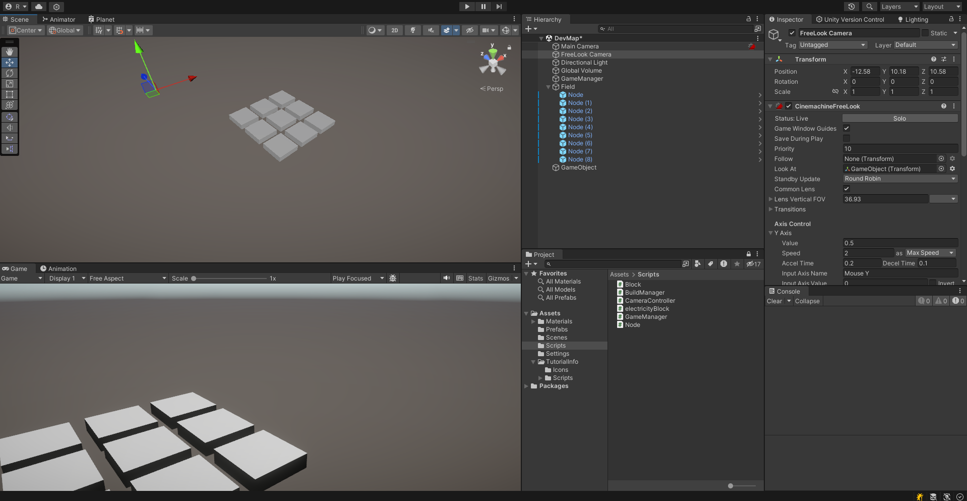Toggle the Static checkbox
Screen dimensions: 967x501
point(925,33)
